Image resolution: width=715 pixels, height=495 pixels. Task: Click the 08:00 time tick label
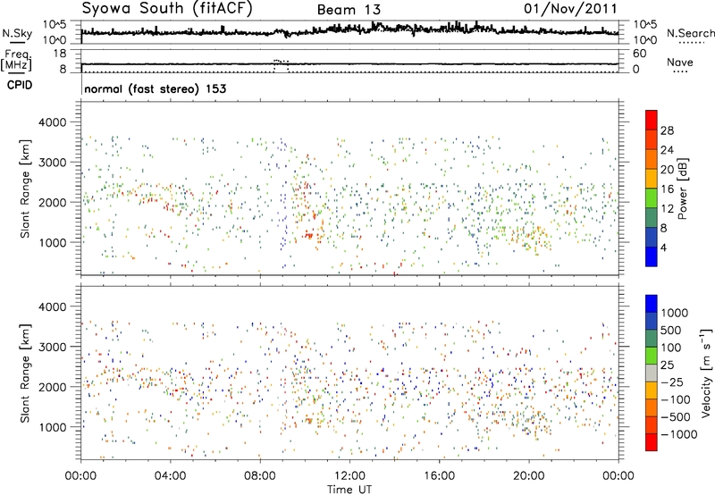coord(260,476)
